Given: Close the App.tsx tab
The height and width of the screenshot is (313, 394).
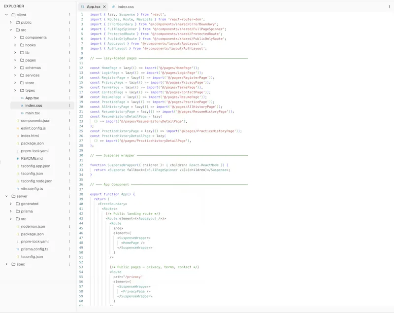Looking at the screenshot, I should 104,7.
